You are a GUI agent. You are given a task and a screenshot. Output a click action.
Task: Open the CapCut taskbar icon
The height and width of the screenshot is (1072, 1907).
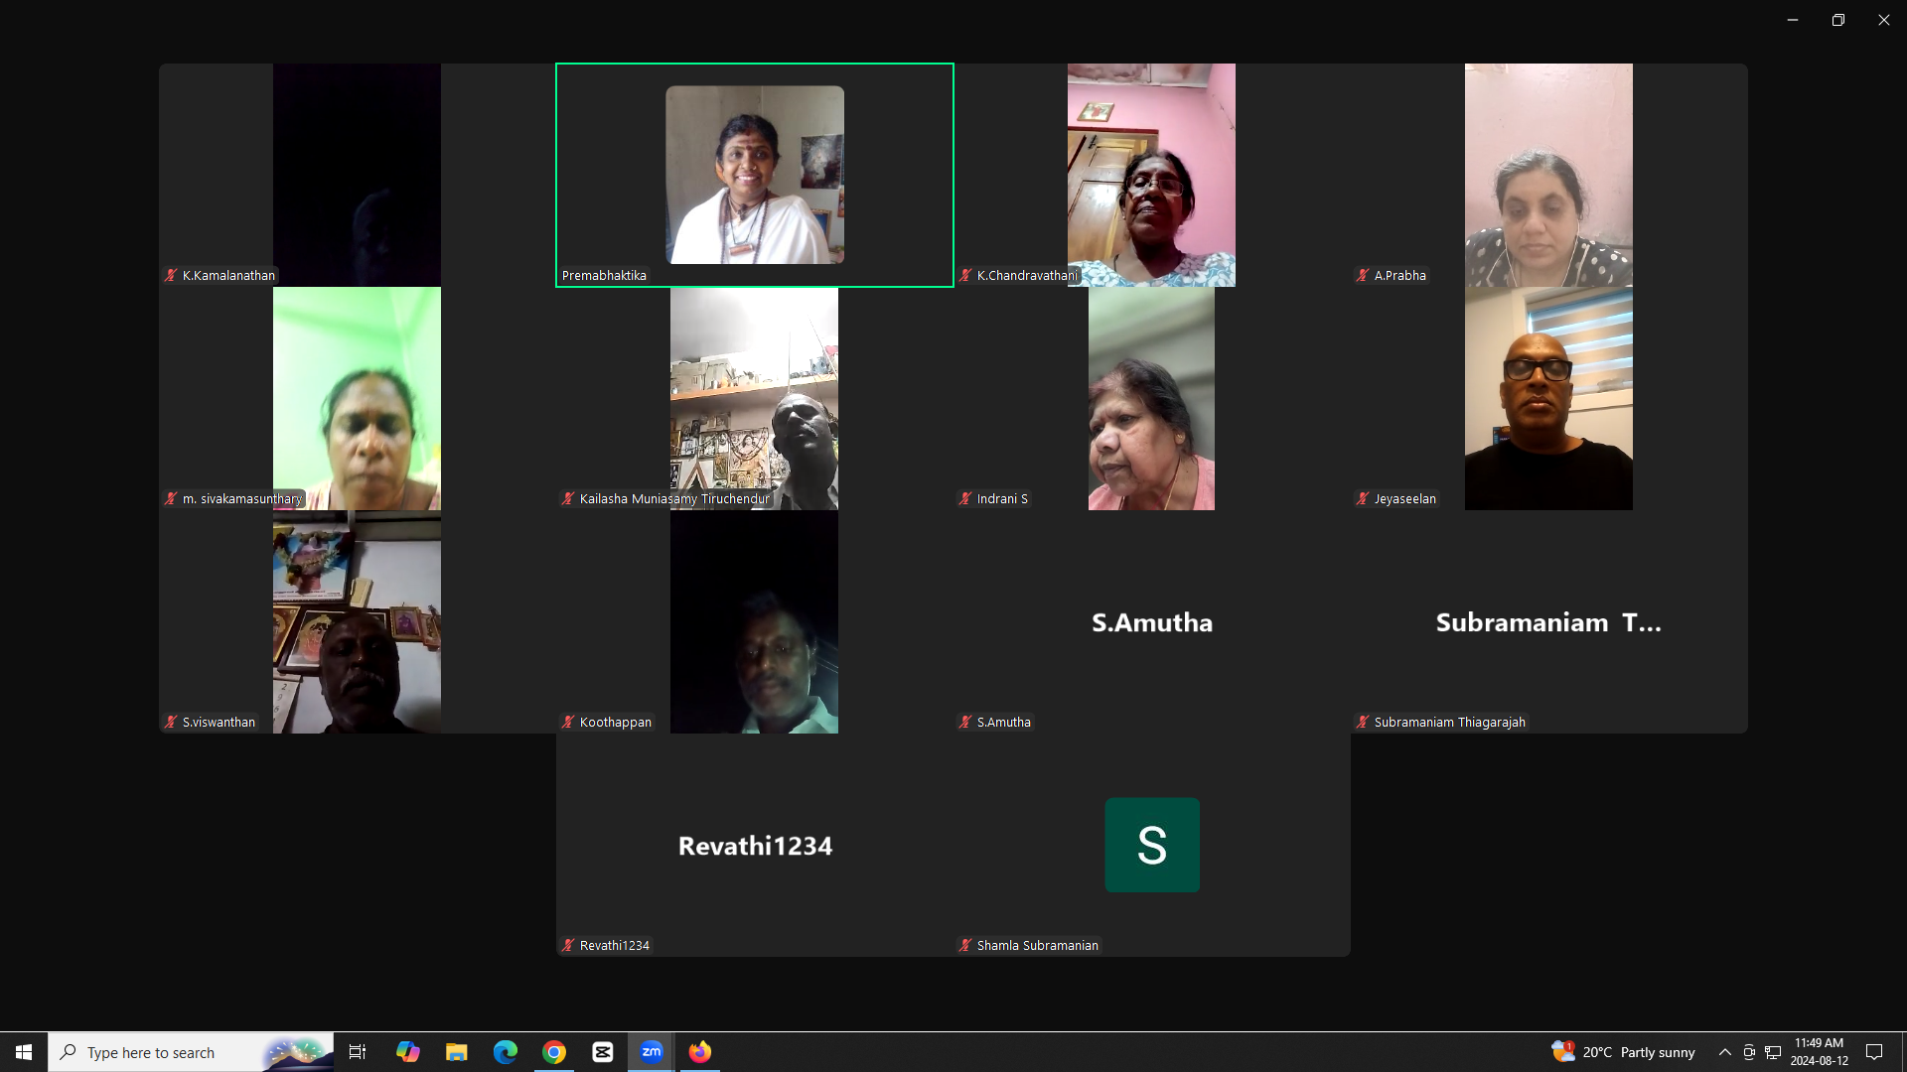pos(603,1052)
